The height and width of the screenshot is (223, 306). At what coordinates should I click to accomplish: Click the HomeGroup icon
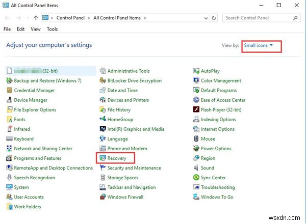[103, 119]
